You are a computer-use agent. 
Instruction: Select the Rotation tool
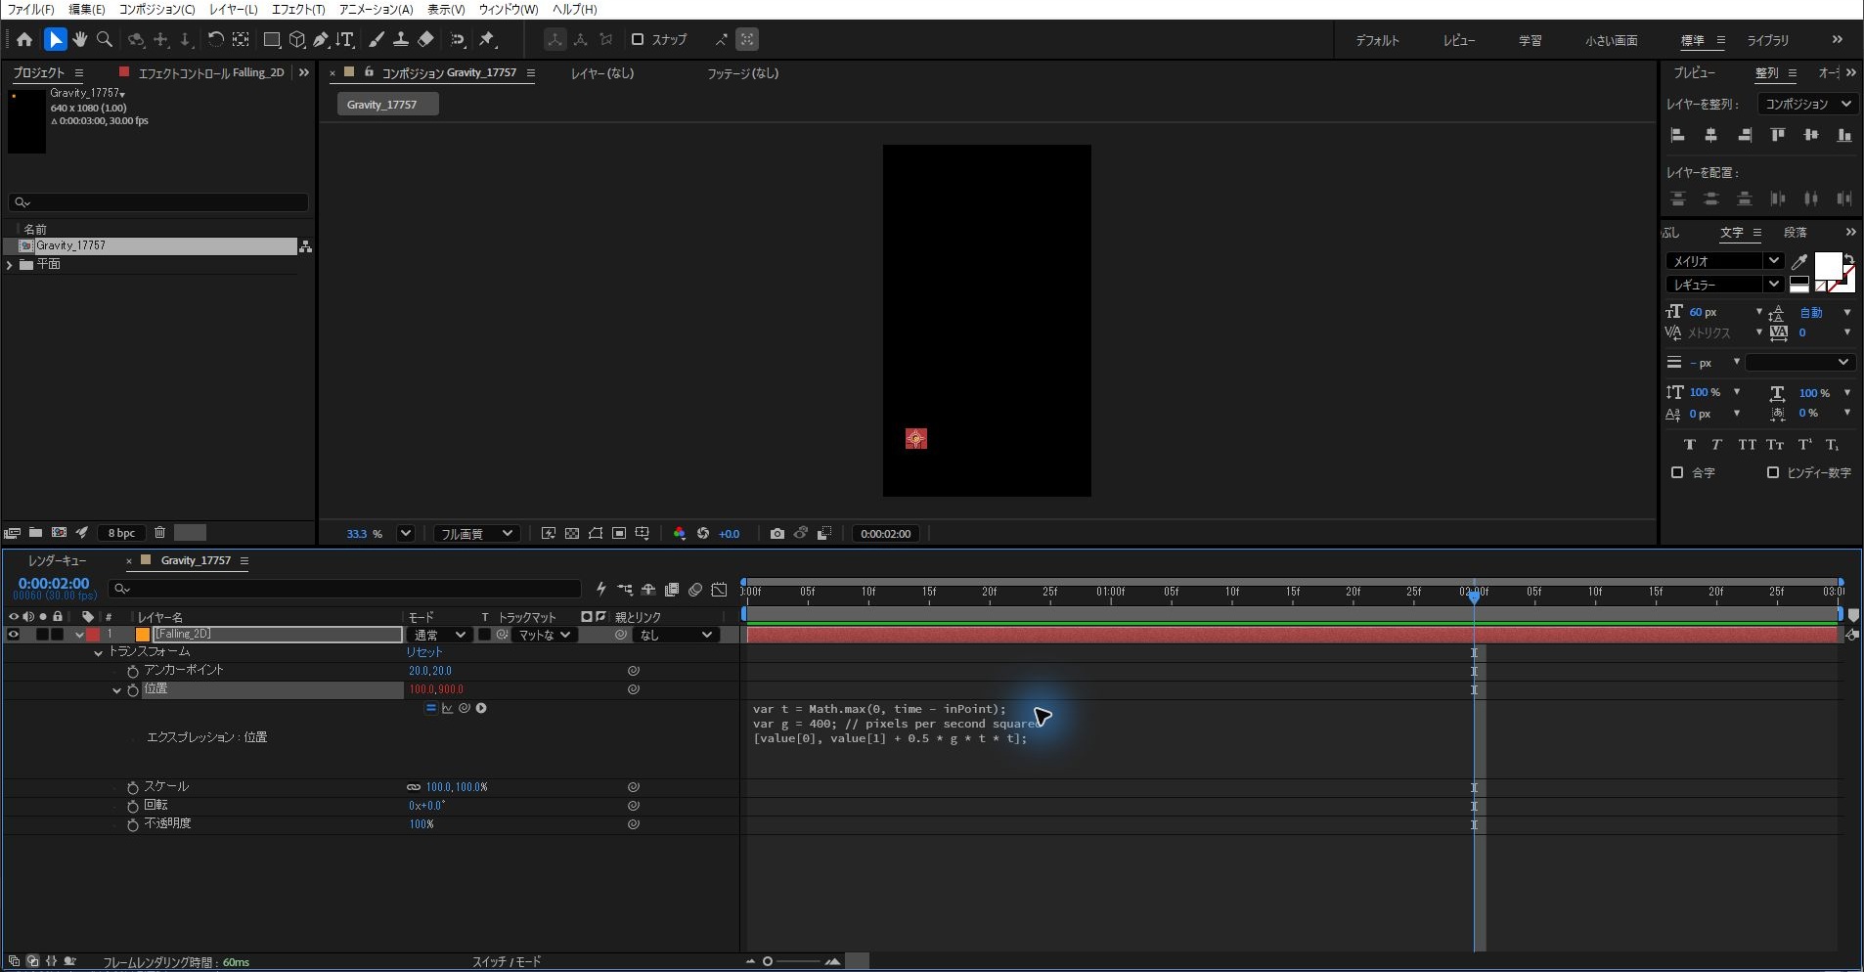(215, 39)
